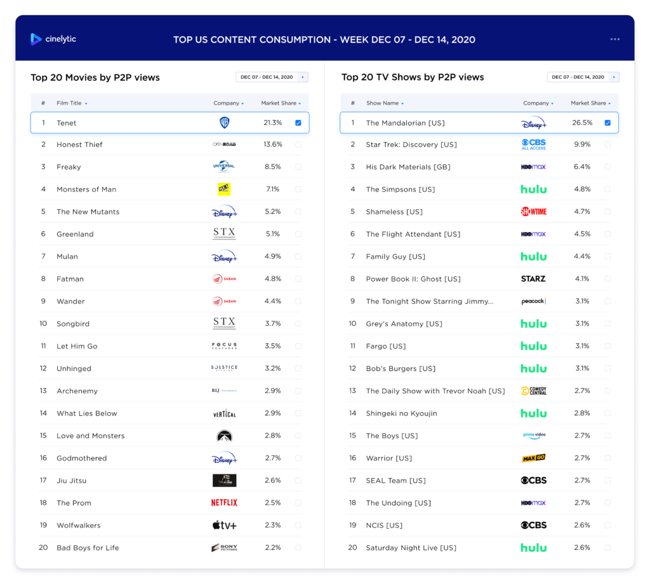Check the Star Trek: Discovery checkbox

[x=607, y=145]
